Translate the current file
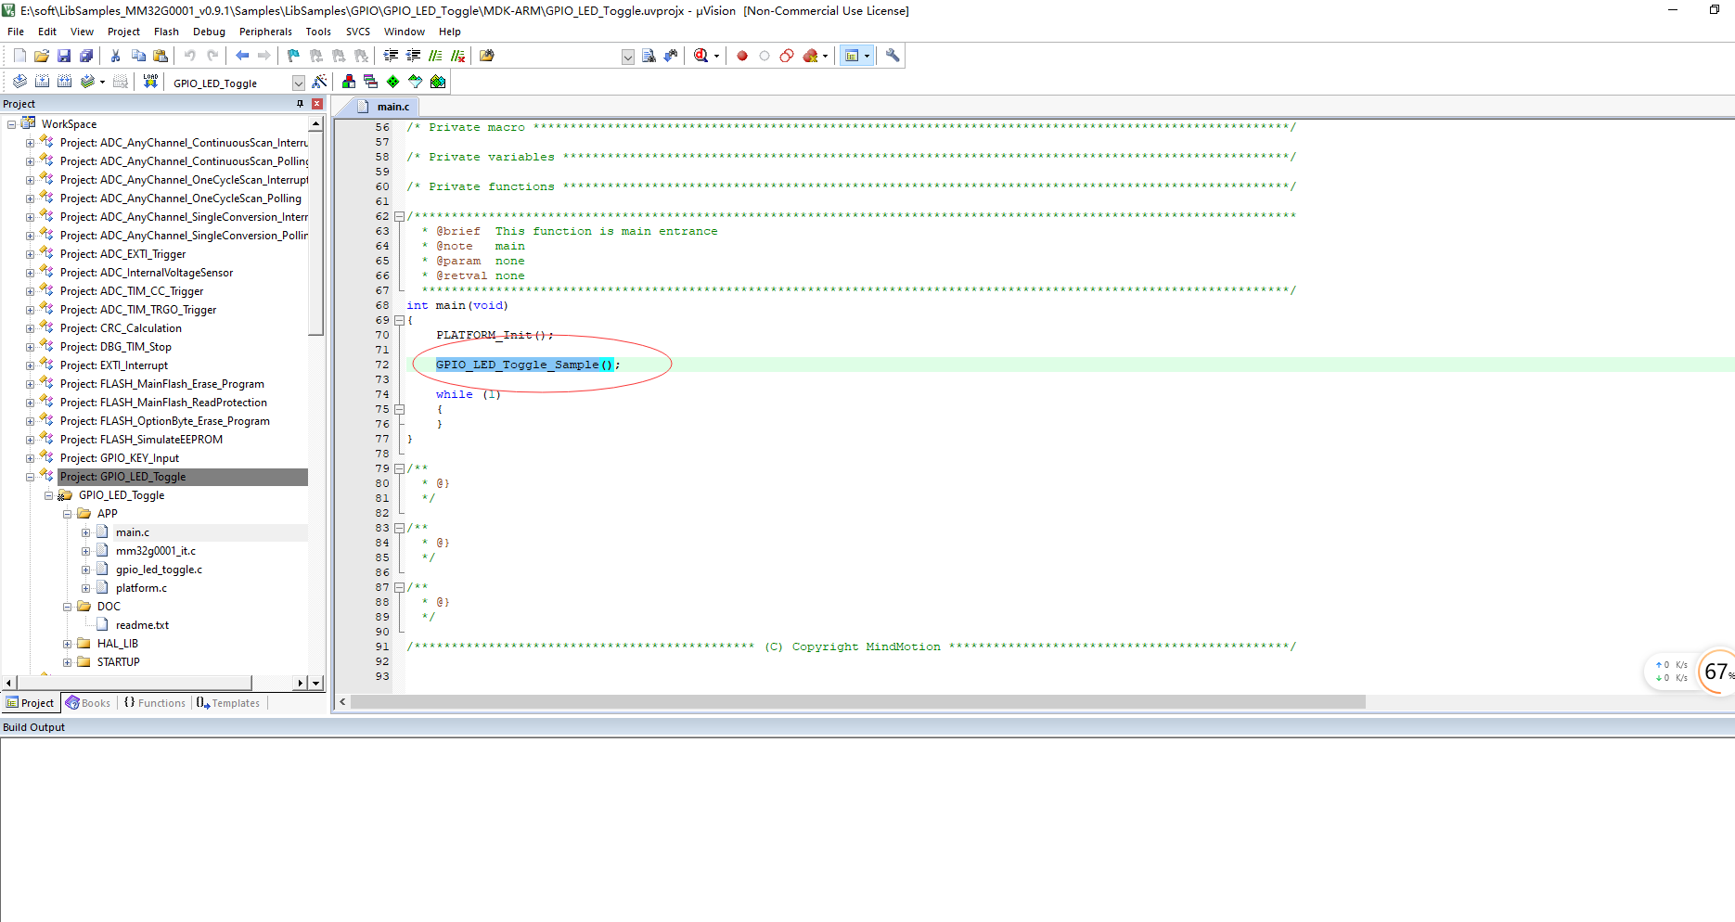This screenshot has height=922, width=1735. pyautogui.click(x=19, y=82)
